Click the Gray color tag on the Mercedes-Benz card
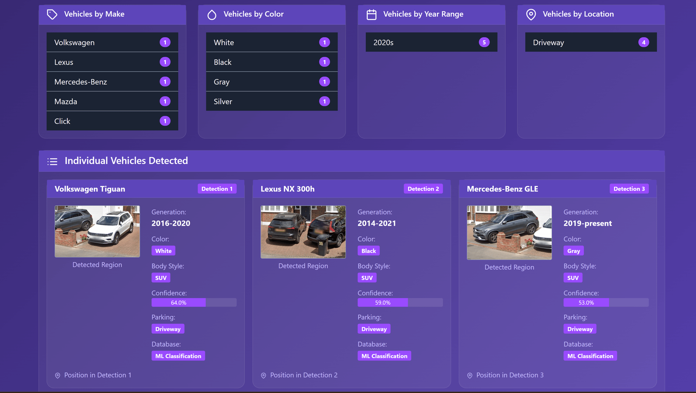The width and height of the screenshot is (696, 393). (x=574, y=251)
